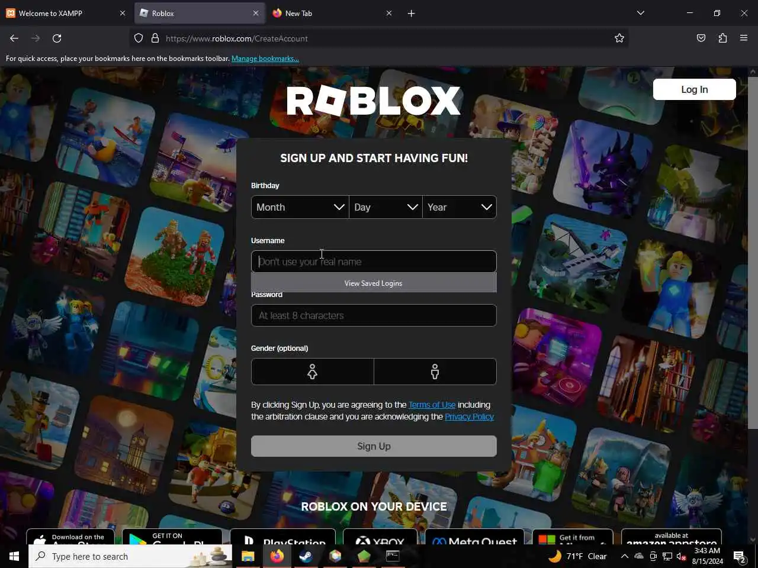Open the terminal icon in the taskbar
The height and width of the screenshot is (568, 758).
393,556
